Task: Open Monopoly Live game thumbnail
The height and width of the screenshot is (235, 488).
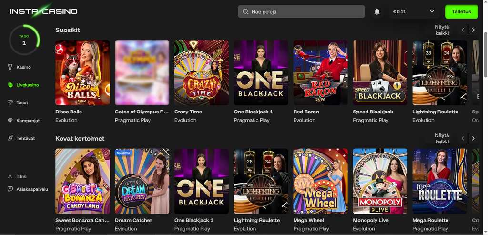Action: pos(380,181)
